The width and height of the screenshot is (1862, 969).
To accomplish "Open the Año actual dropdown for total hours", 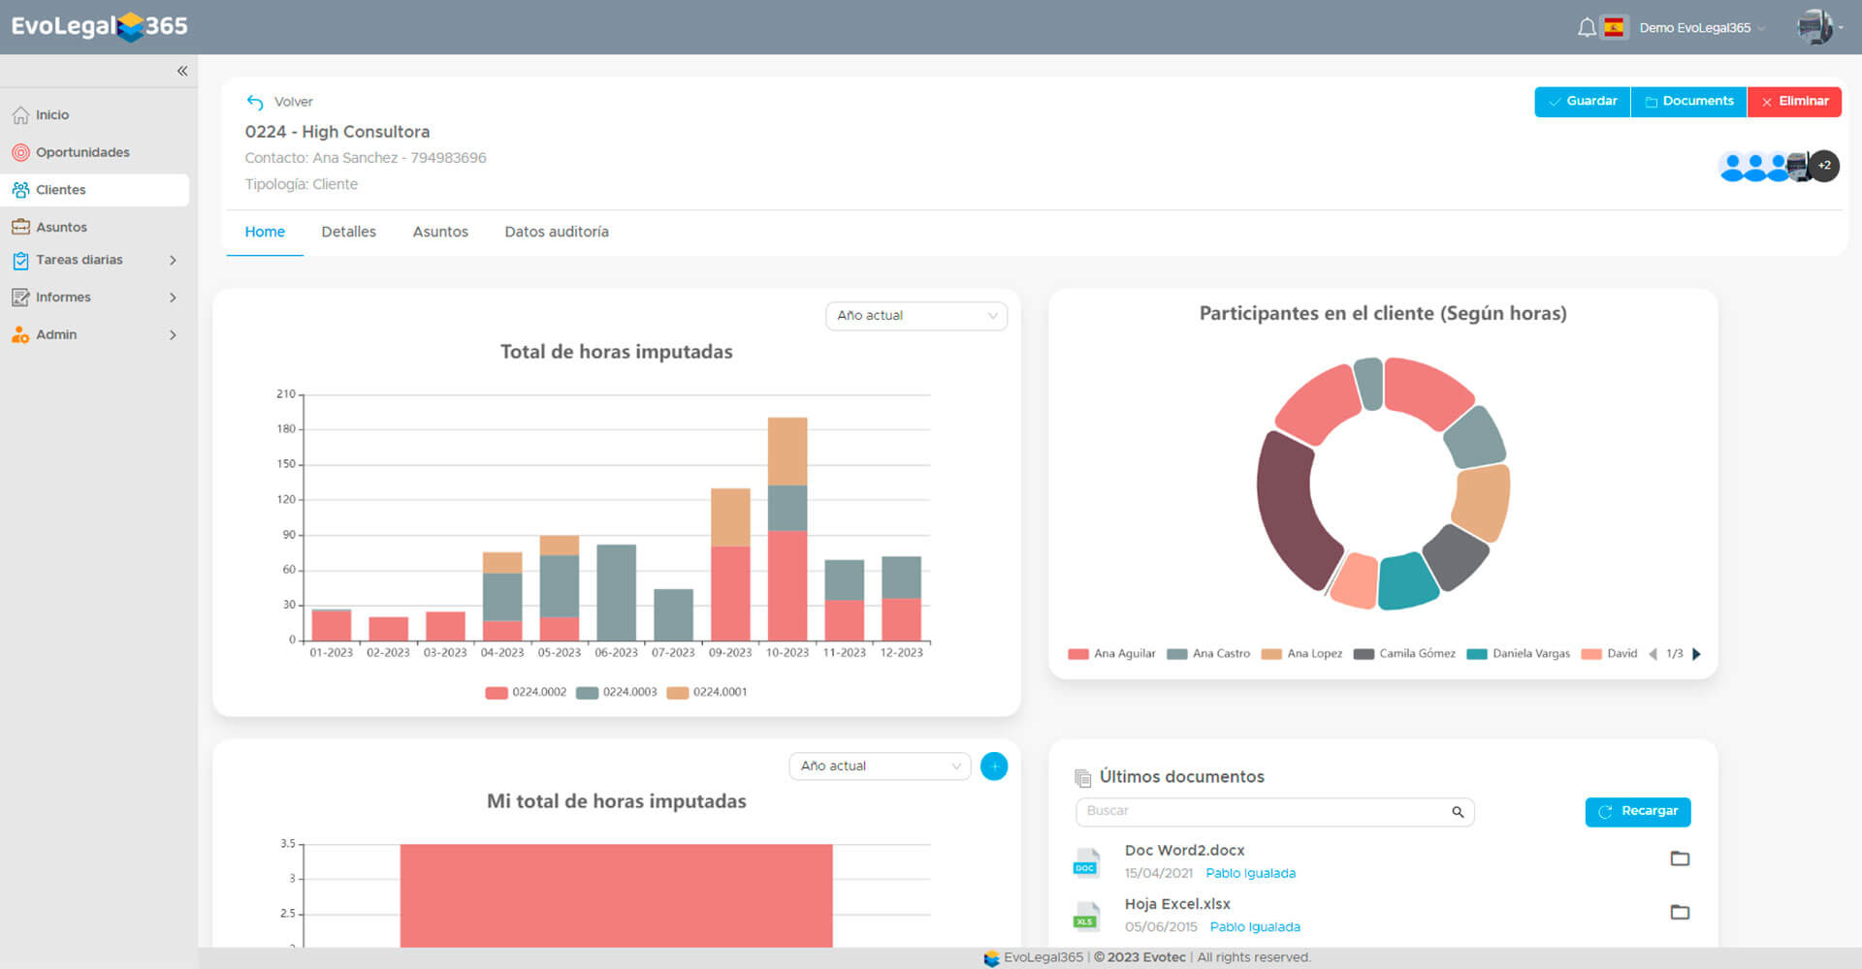I will (x=915, y=316).
